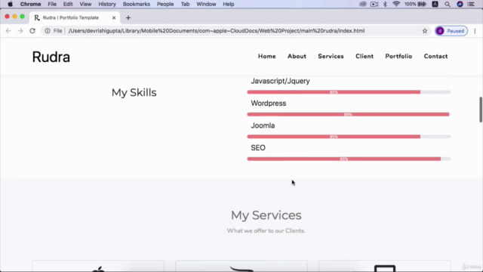Go to Home nav link
This screenshot has height=272, width=483.
[266, 56]
